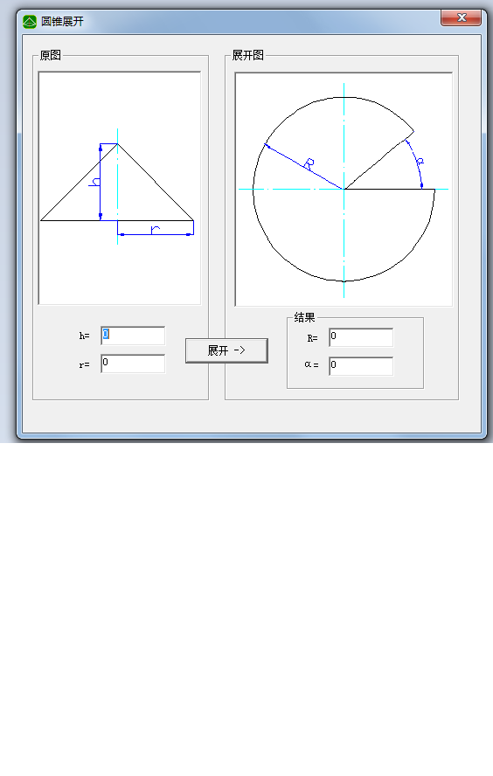The height and width of the screenshot is (776, 493).
Task: Click the sector diagram in 展开图 panel
Action: tap(344, 190)
